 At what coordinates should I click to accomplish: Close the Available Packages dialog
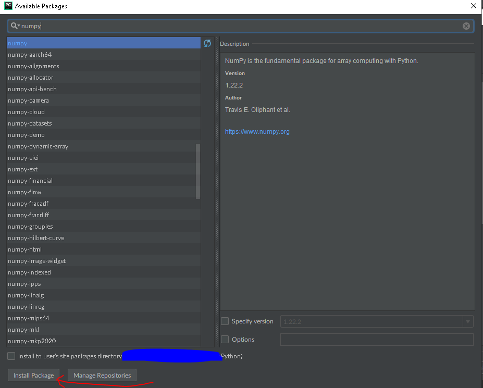[x=474, y=6]
